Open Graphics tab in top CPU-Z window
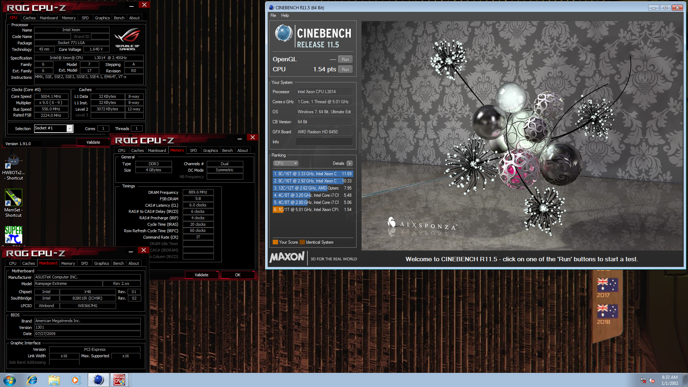Screen dimensions: 688x387 [x=102, y=18]
